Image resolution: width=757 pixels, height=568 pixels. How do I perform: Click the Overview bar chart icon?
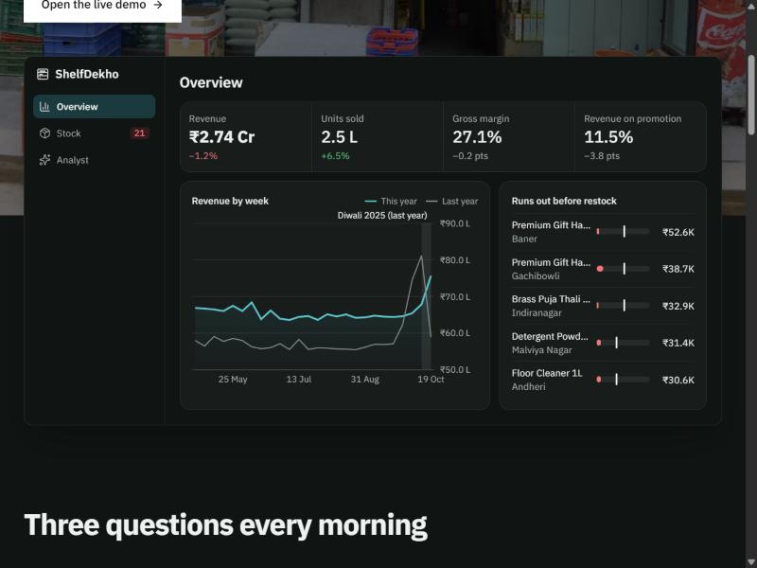tap(44, 107)
